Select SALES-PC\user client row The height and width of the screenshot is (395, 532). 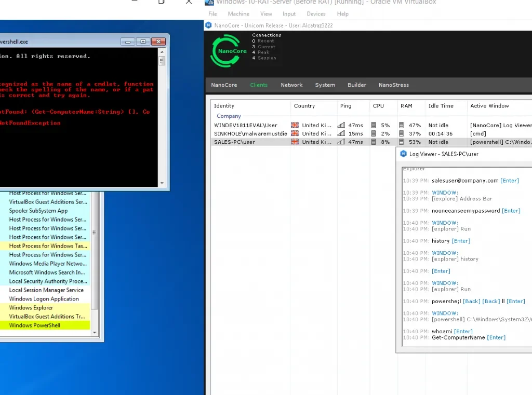(x=371, y=142)
